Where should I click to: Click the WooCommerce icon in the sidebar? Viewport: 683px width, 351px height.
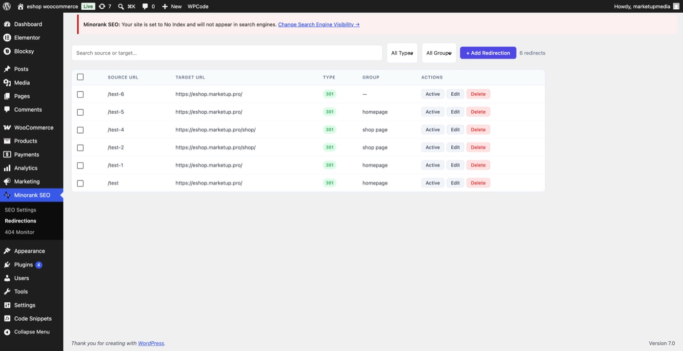(7, 127)
